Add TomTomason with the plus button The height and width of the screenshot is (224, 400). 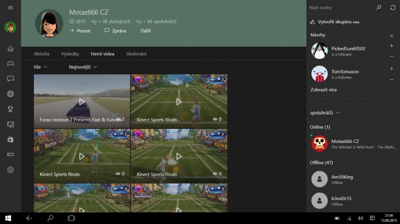coord(391,69)
